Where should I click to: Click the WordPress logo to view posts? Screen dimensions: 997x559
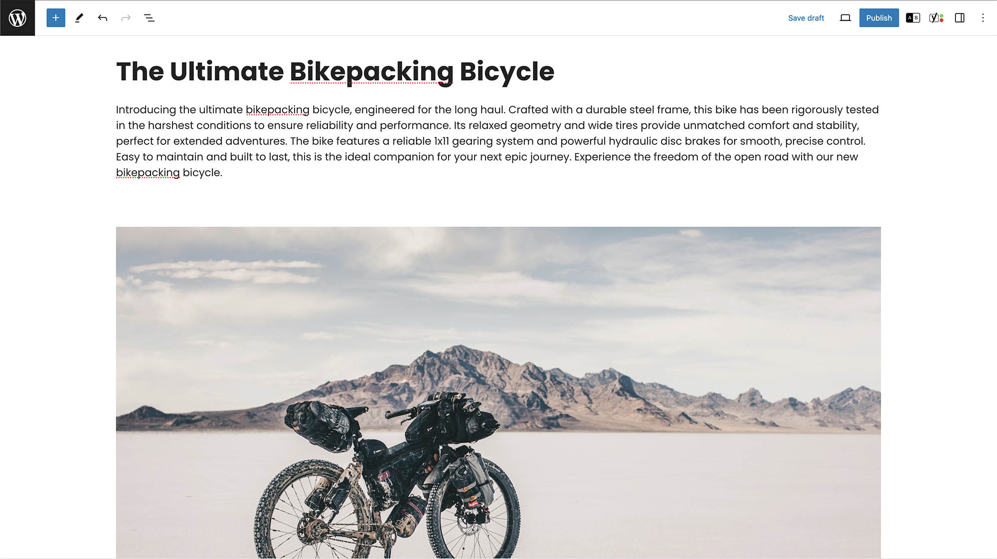coord(17,18)
